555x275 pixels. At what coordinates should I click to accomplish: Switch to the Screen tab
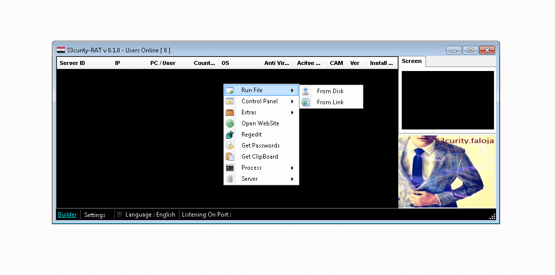pyautogui.click(x=412, y=61)
